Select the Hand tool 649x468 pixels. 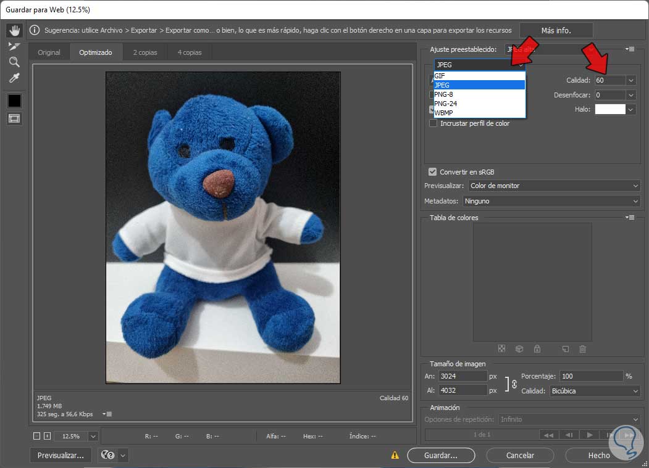pos(14,30)
